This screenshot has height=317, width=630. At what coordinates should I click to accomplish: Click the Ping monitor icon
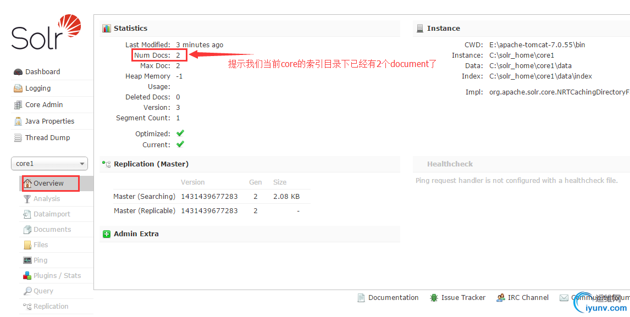[x=27, y=260]
